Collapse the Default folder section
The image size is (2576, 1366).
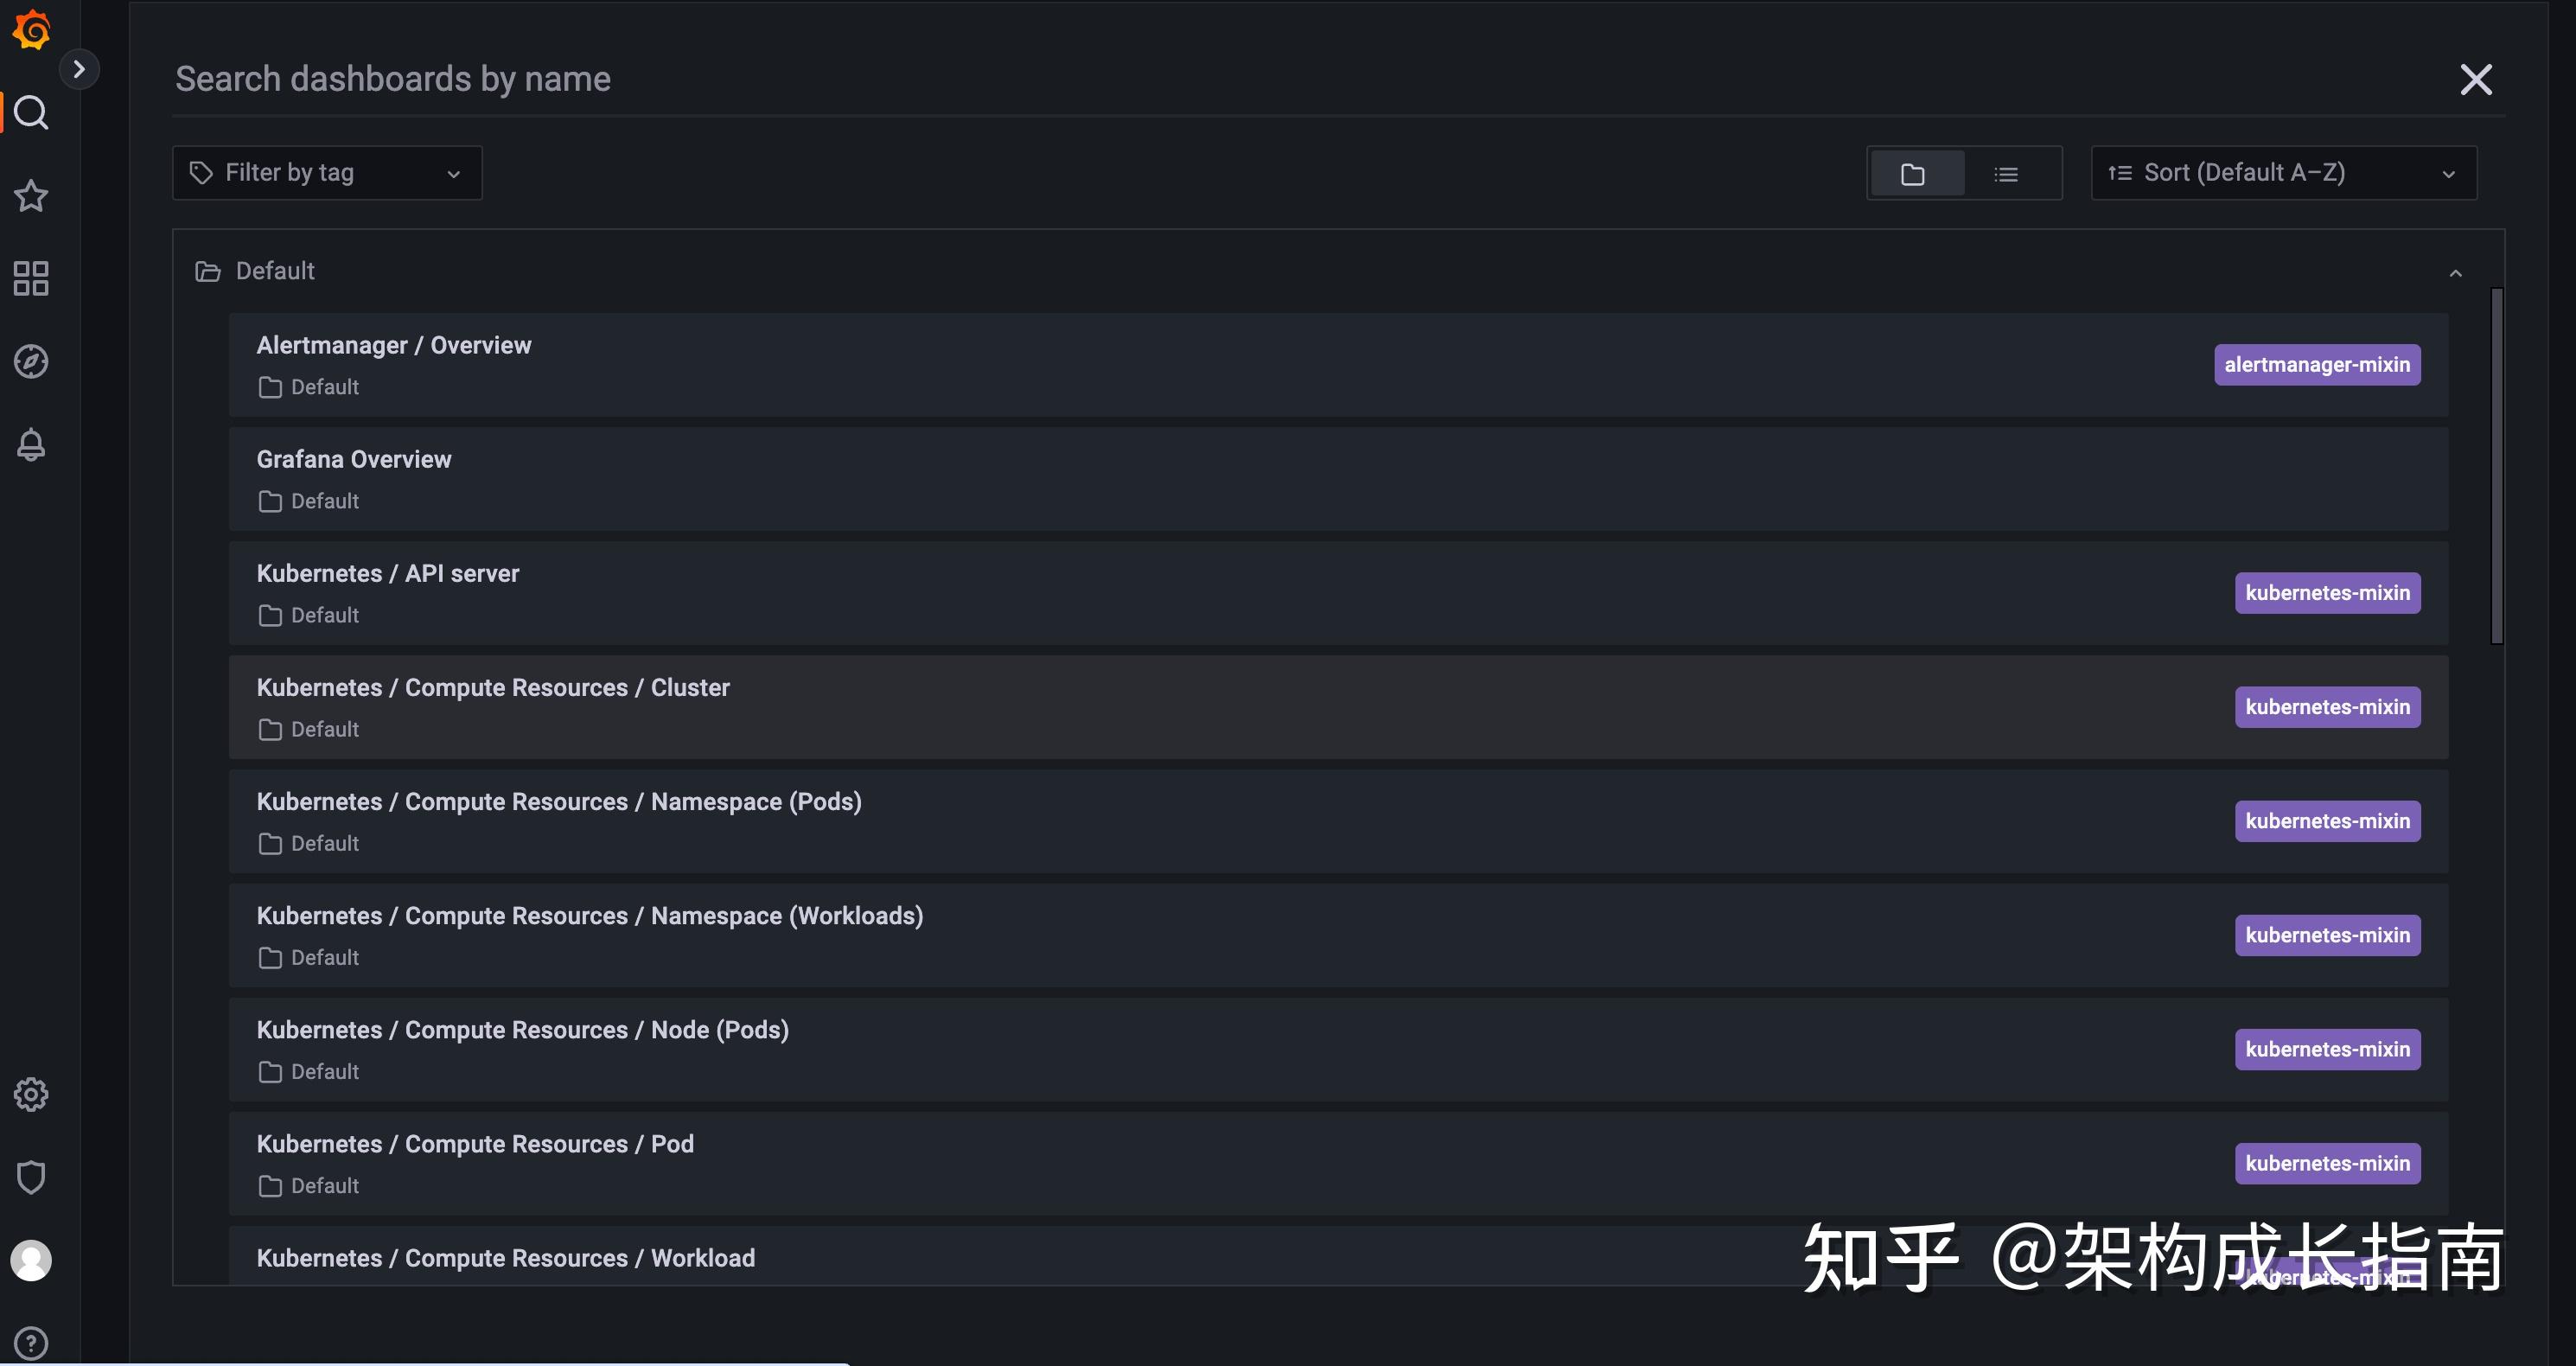(x=2455, y=273)
